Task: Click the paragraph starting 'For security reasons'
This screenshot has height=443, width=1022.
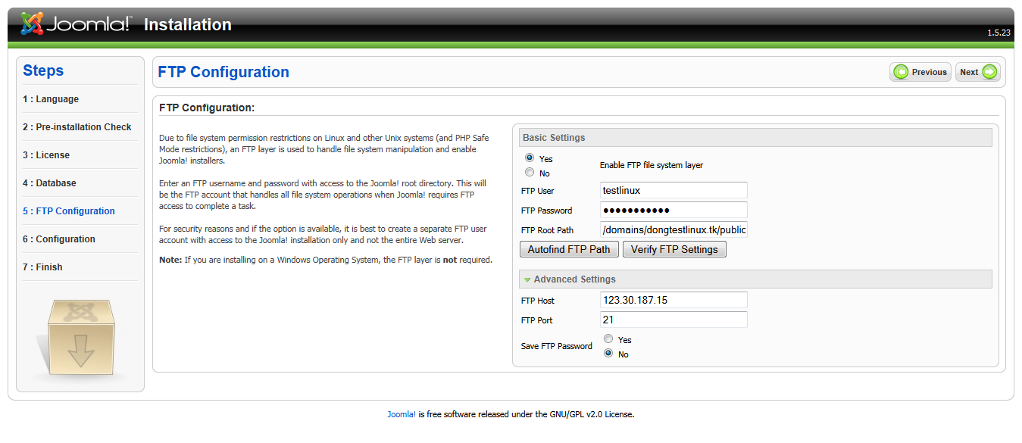Action: click(x=323, y=234)
